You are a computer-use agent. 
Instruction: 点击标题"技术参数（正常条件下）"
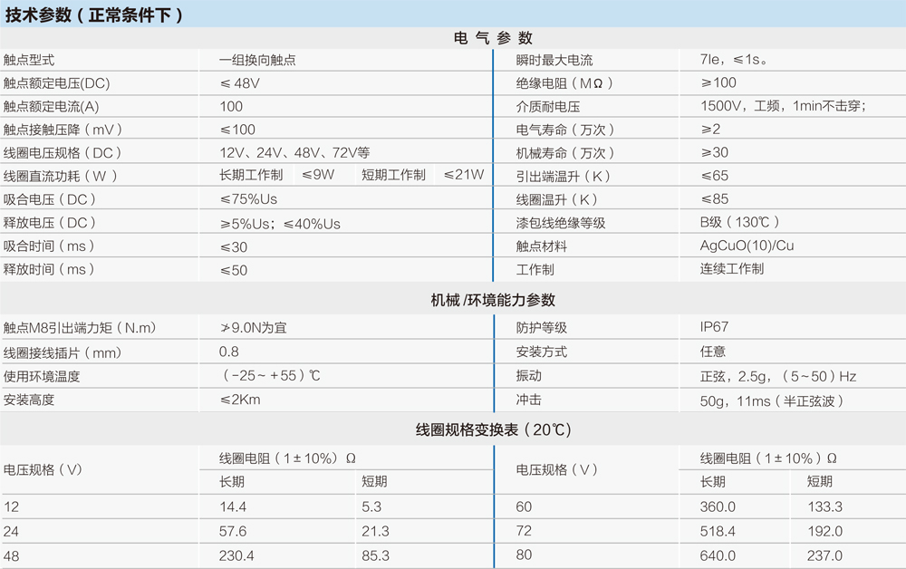tap(94, 14)
